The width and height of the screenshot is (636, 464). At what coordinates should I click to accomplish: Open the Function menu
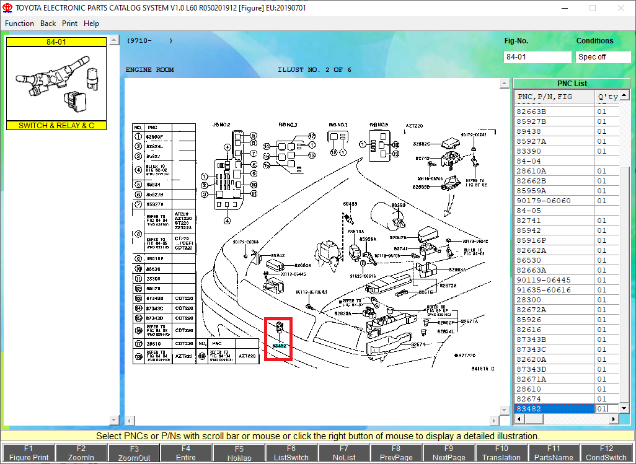pyautogui.click(x=19, y=24)
